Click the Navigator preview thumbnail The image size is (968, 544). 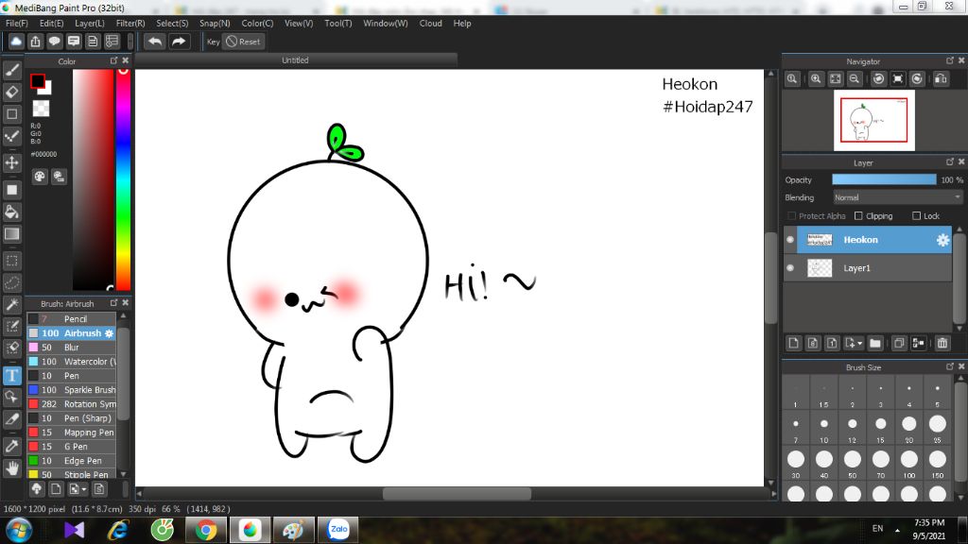click(x=874, y=120)
